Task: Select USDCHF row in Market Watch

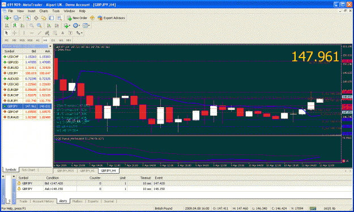Action: (27, 57)
